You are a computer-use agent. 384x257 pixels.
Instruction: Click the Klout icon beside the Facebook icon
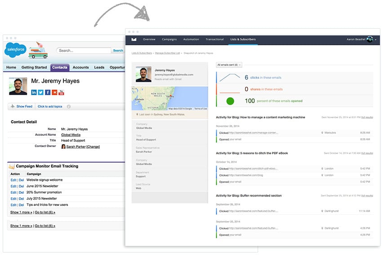[x=54, y=92]
